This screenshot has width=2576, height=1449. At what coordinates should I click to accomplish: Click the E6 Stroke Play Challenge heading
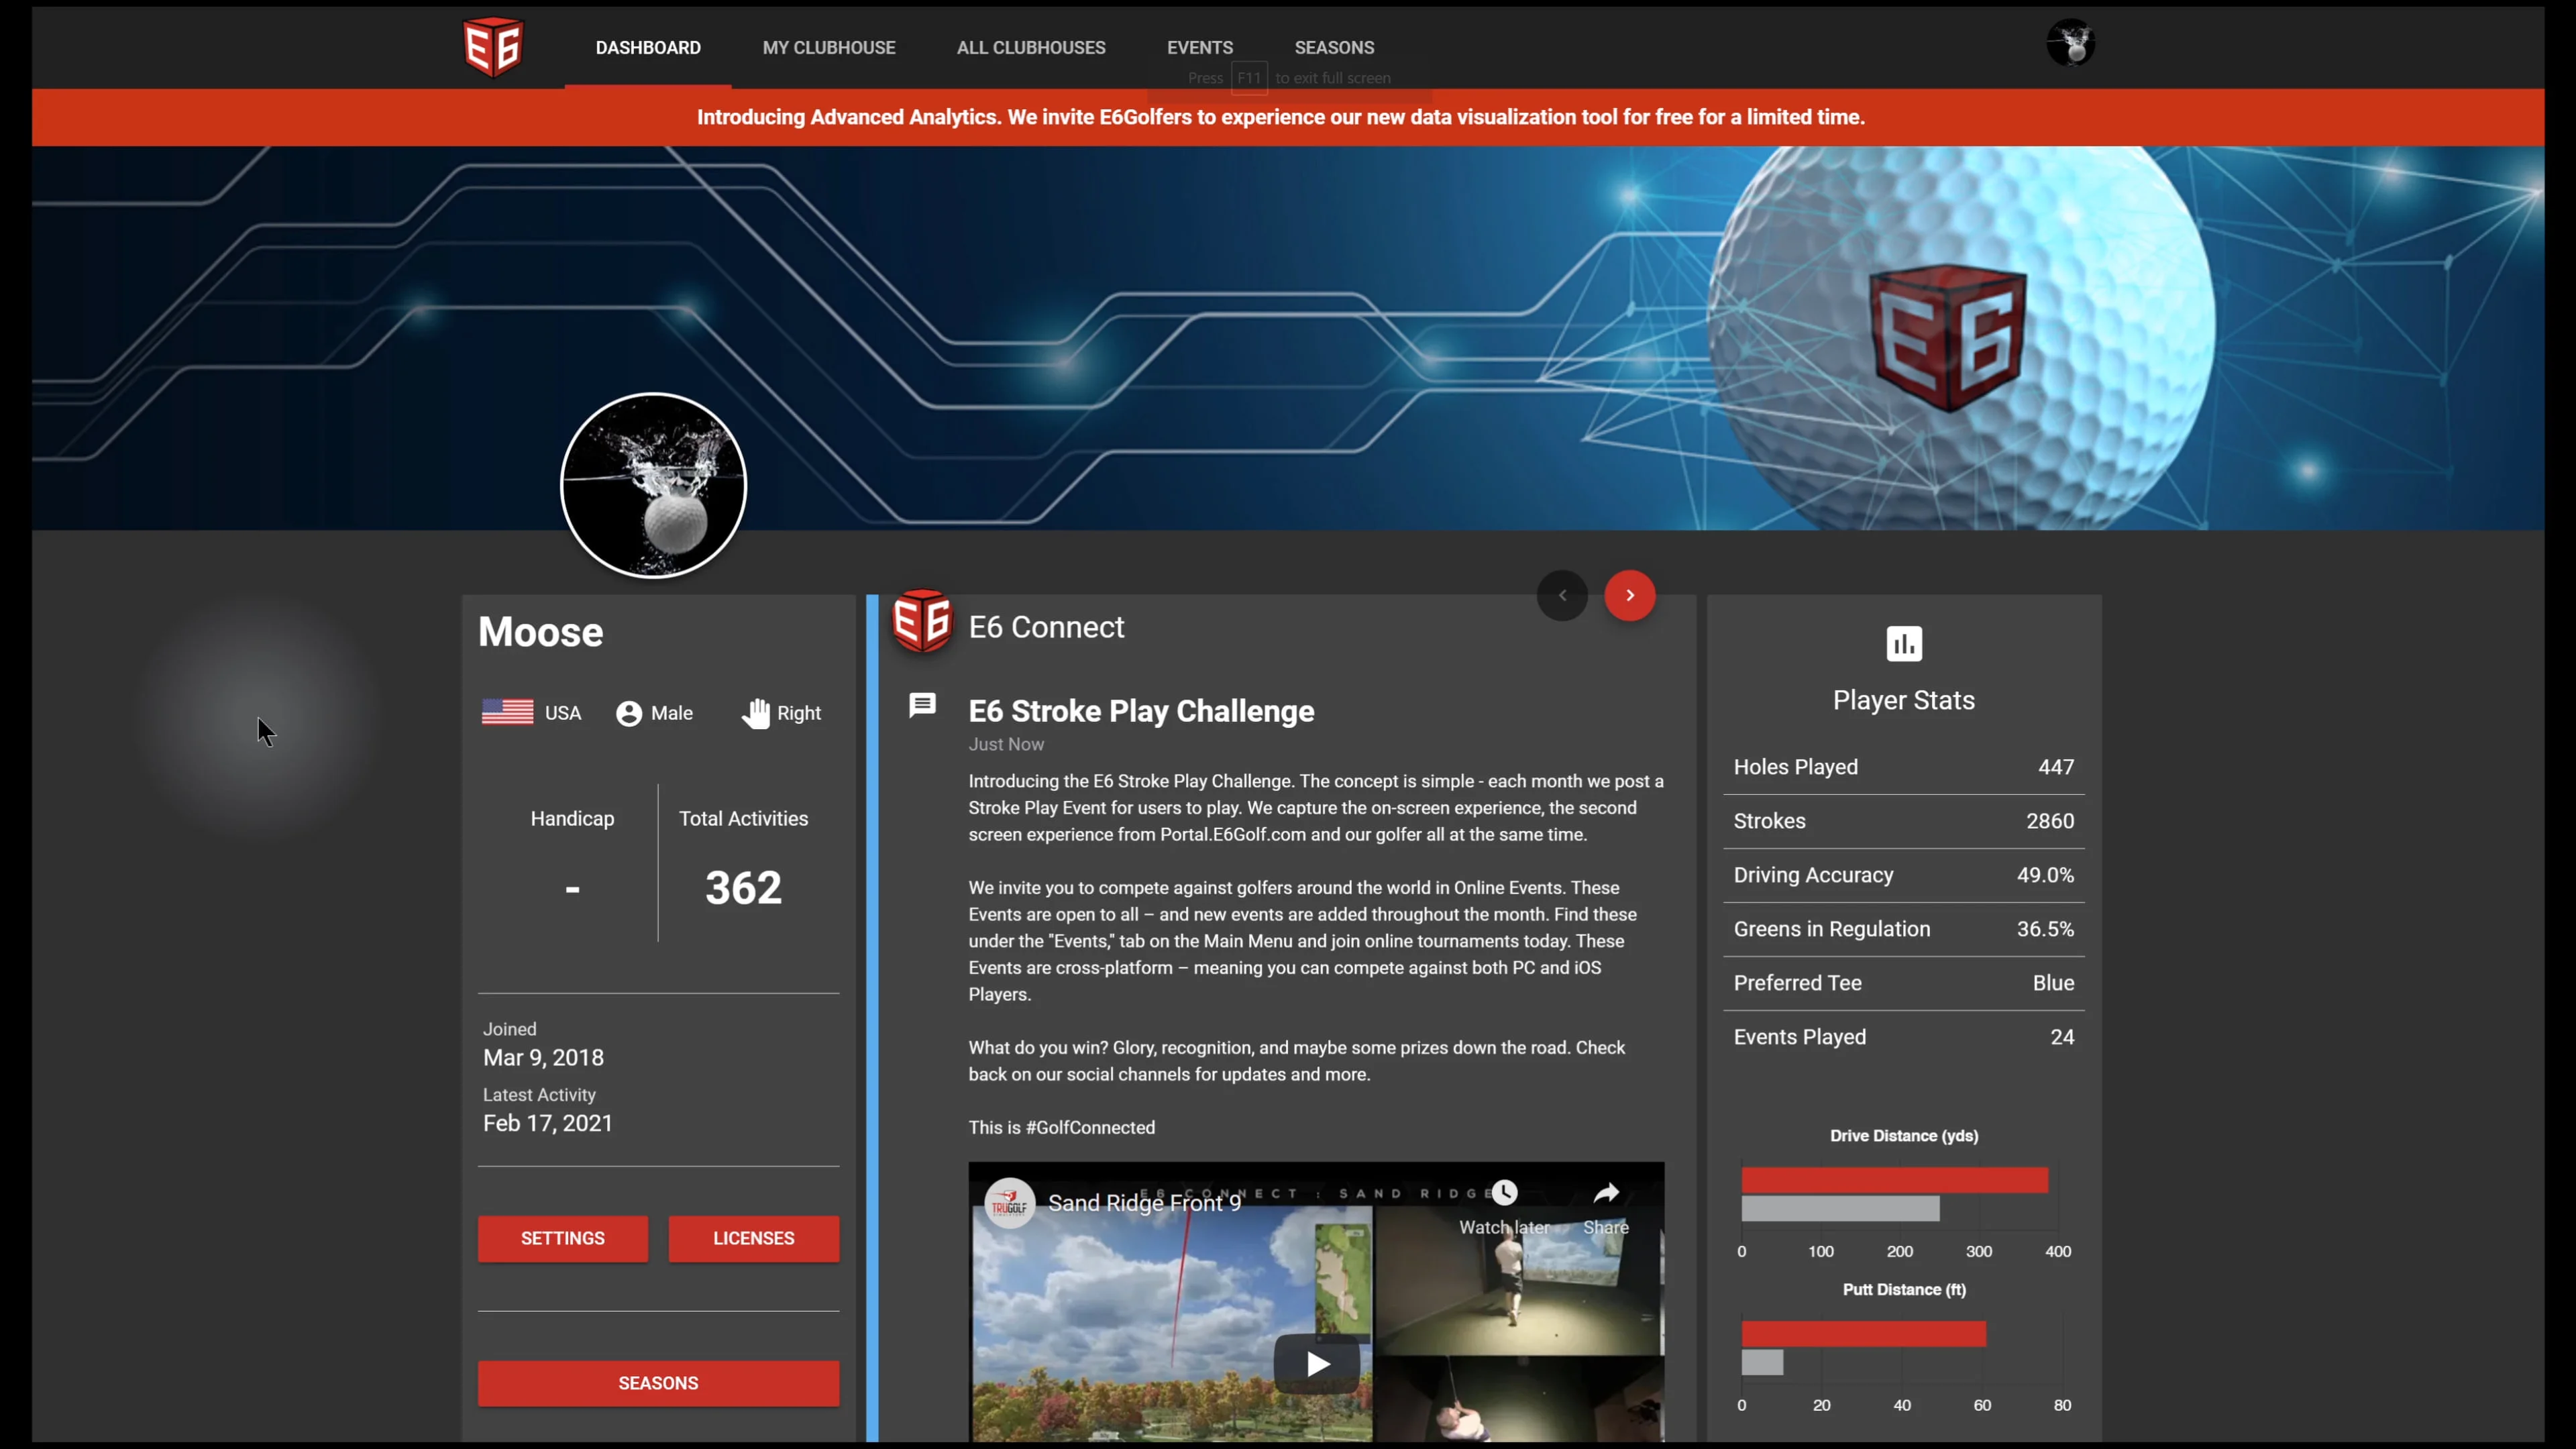[1141, 711]
